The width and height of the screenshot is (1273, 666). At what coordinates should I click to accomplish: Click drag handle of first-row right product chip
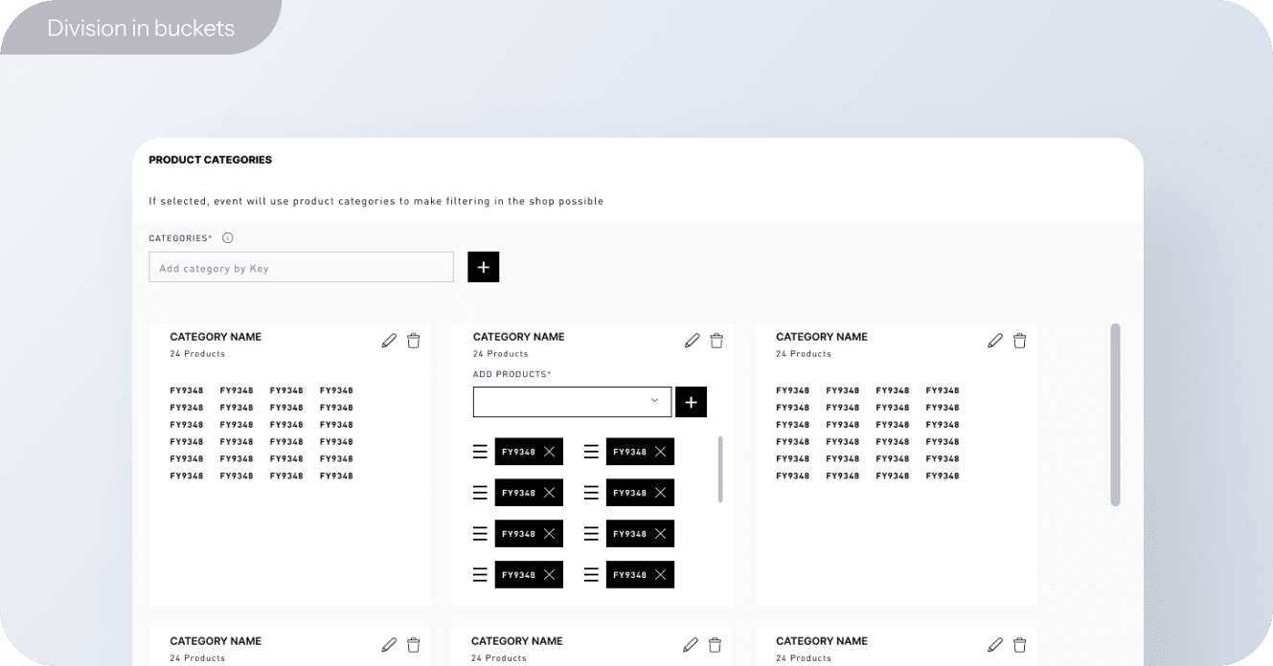(591, 452)
